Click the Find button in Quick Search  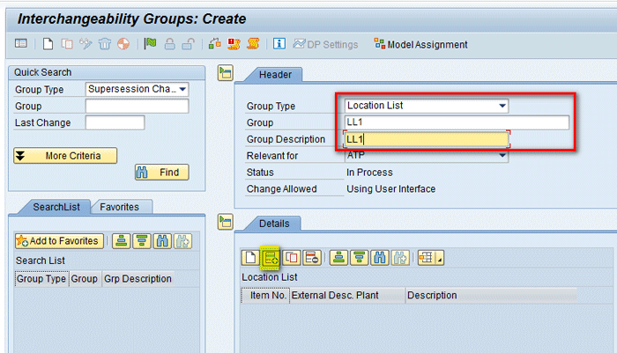(x=161, y=173)
